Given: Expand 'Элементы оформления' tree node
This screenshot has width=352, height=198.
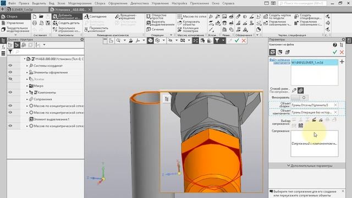Looking at the screenshot, I should pyautogui.click(x=27, y=73).
